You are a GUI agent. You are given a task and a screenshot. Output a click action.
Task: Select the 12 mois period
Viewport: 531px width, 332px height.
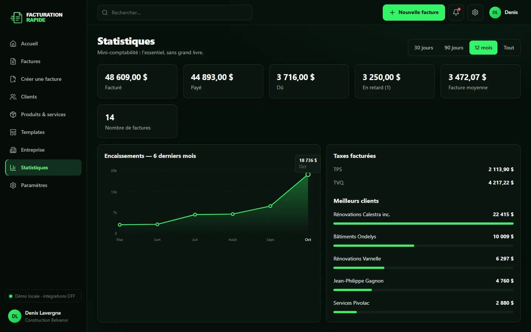(x=483, y=48)
